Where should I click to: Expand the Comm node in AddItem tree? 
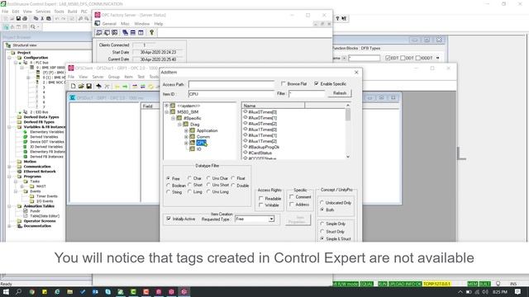coord(186,137)
